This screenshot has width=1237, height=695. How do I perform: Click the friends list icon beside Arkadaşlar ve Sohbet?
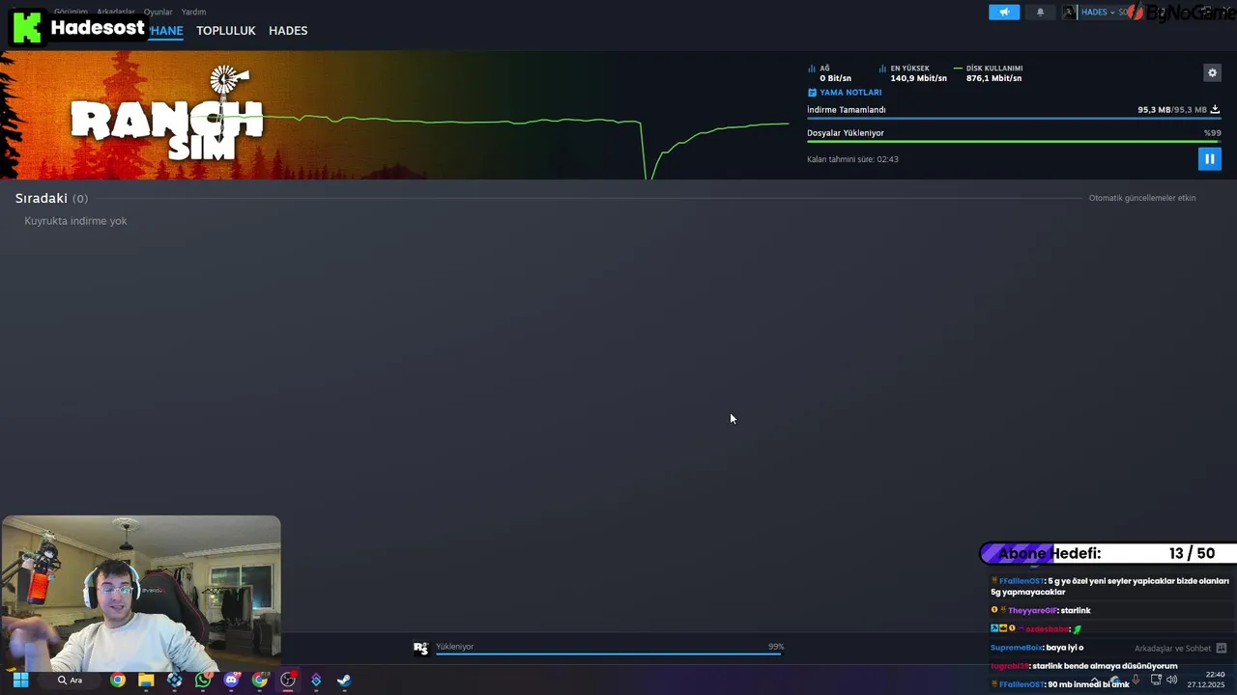click(x=1222, y=649)
